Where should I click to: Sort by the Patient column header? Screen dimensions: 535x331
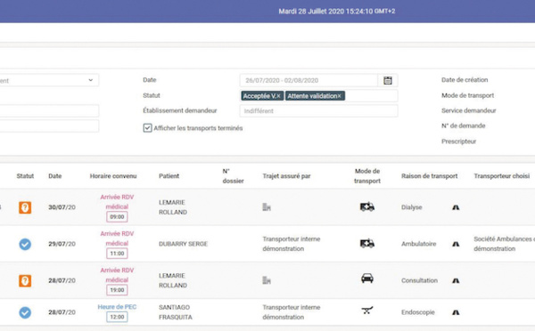coord(169,176)
